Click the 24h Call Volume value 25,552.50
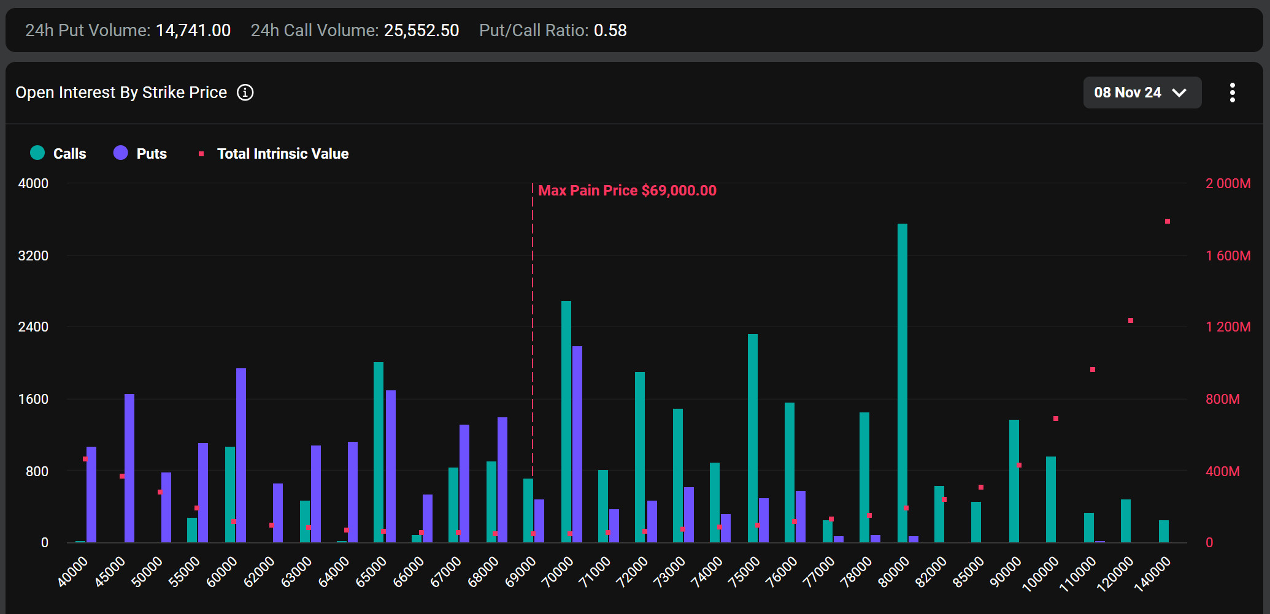 tap(421, 31)
